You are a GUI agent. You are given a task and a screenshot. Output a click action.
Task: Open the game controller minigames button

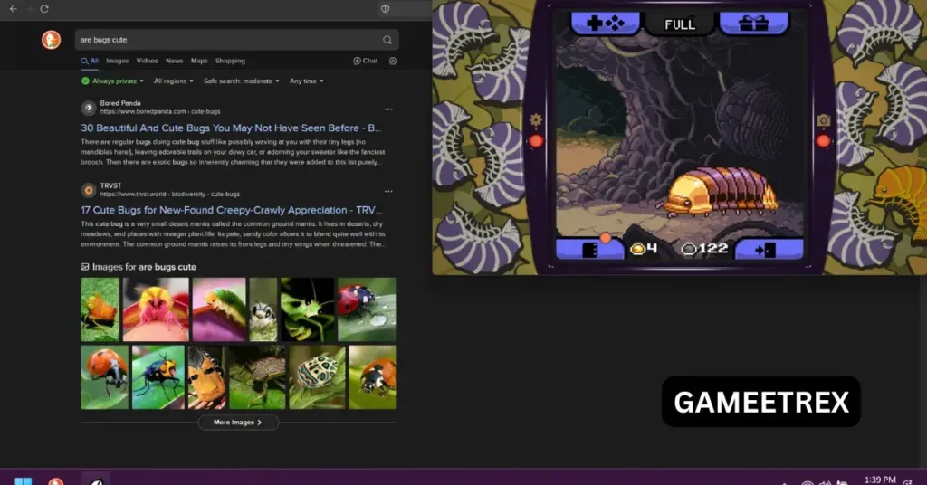(x=605, y=24)
